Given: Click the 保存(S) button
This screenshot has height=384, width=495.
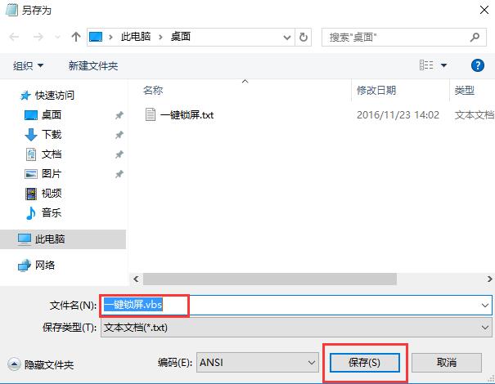Looking at the screenshot, I should [365, 363].
